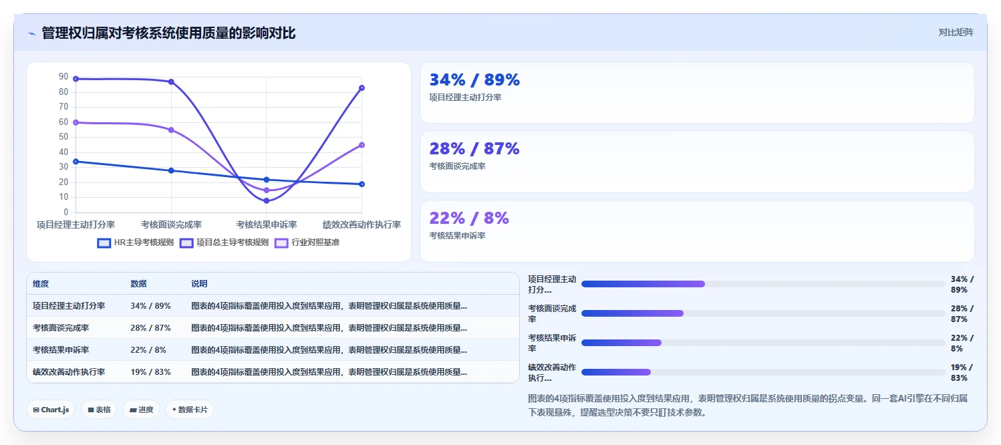The height and width of the screenshot is (445, 1001).
Task: Toggle HR主导考核规则 legend swatch
Action: coord(104,243)
